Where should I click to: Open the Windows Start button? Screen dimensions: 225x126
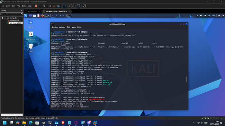point(5,123)
